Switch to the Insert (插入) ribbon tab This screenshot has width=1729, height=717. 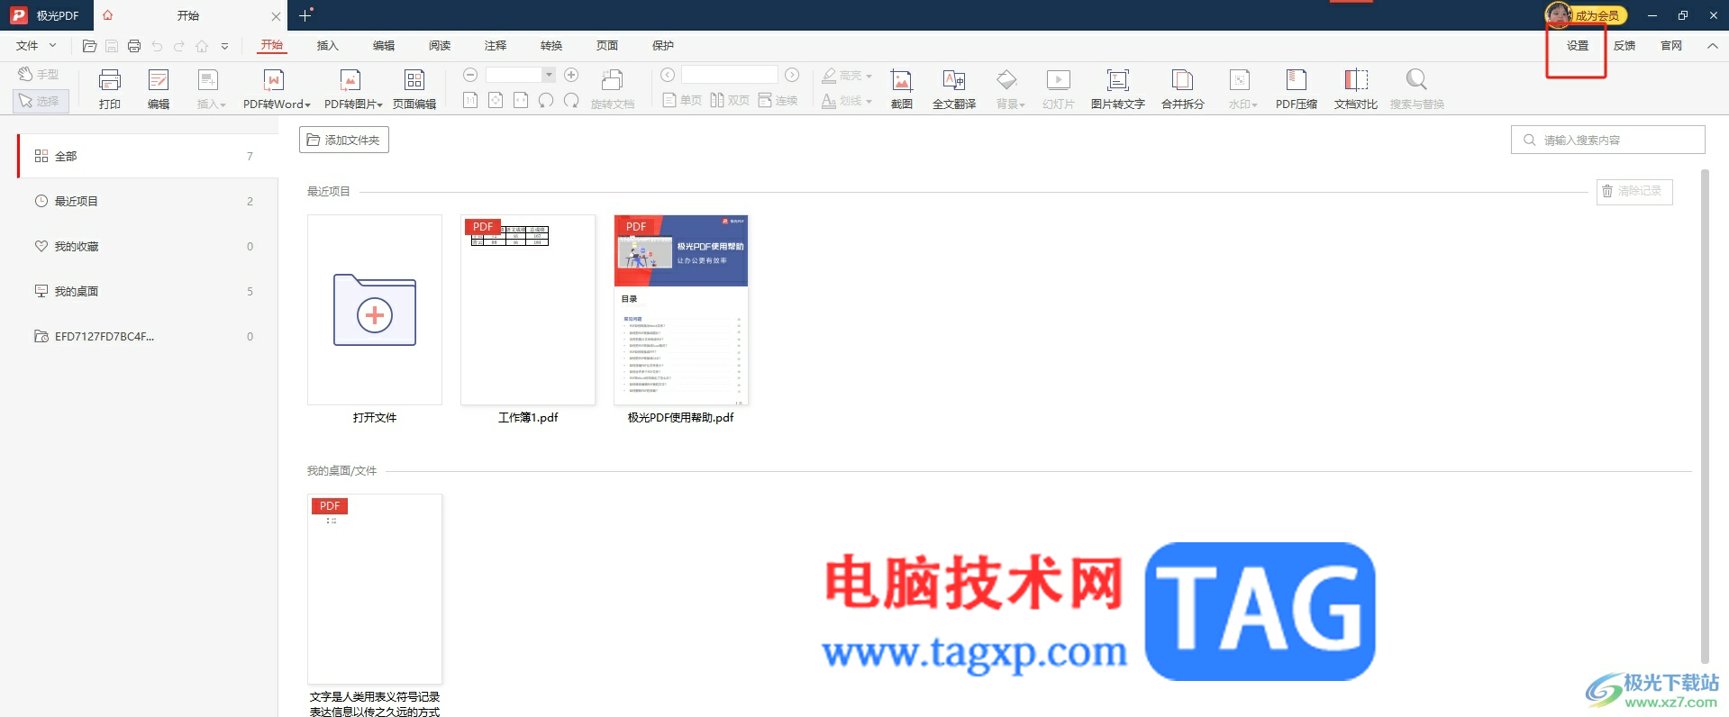pos(328,46)
